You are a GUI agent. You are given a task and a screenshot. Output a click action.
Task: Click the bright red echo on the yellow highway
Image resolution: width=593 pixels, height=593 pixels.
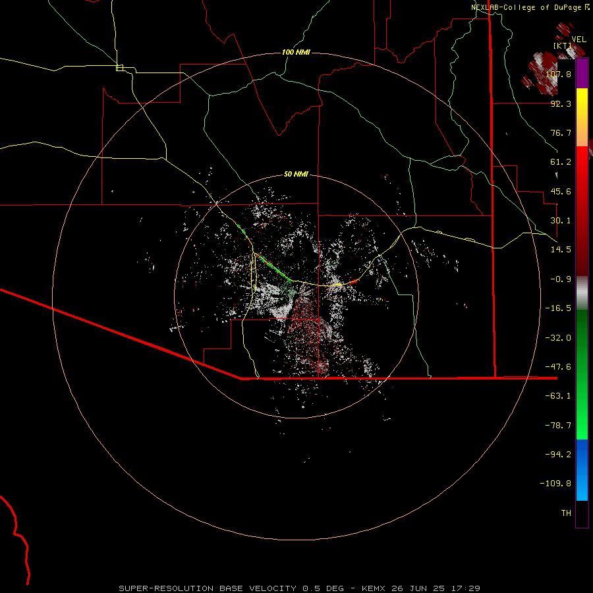pos(353,281)
